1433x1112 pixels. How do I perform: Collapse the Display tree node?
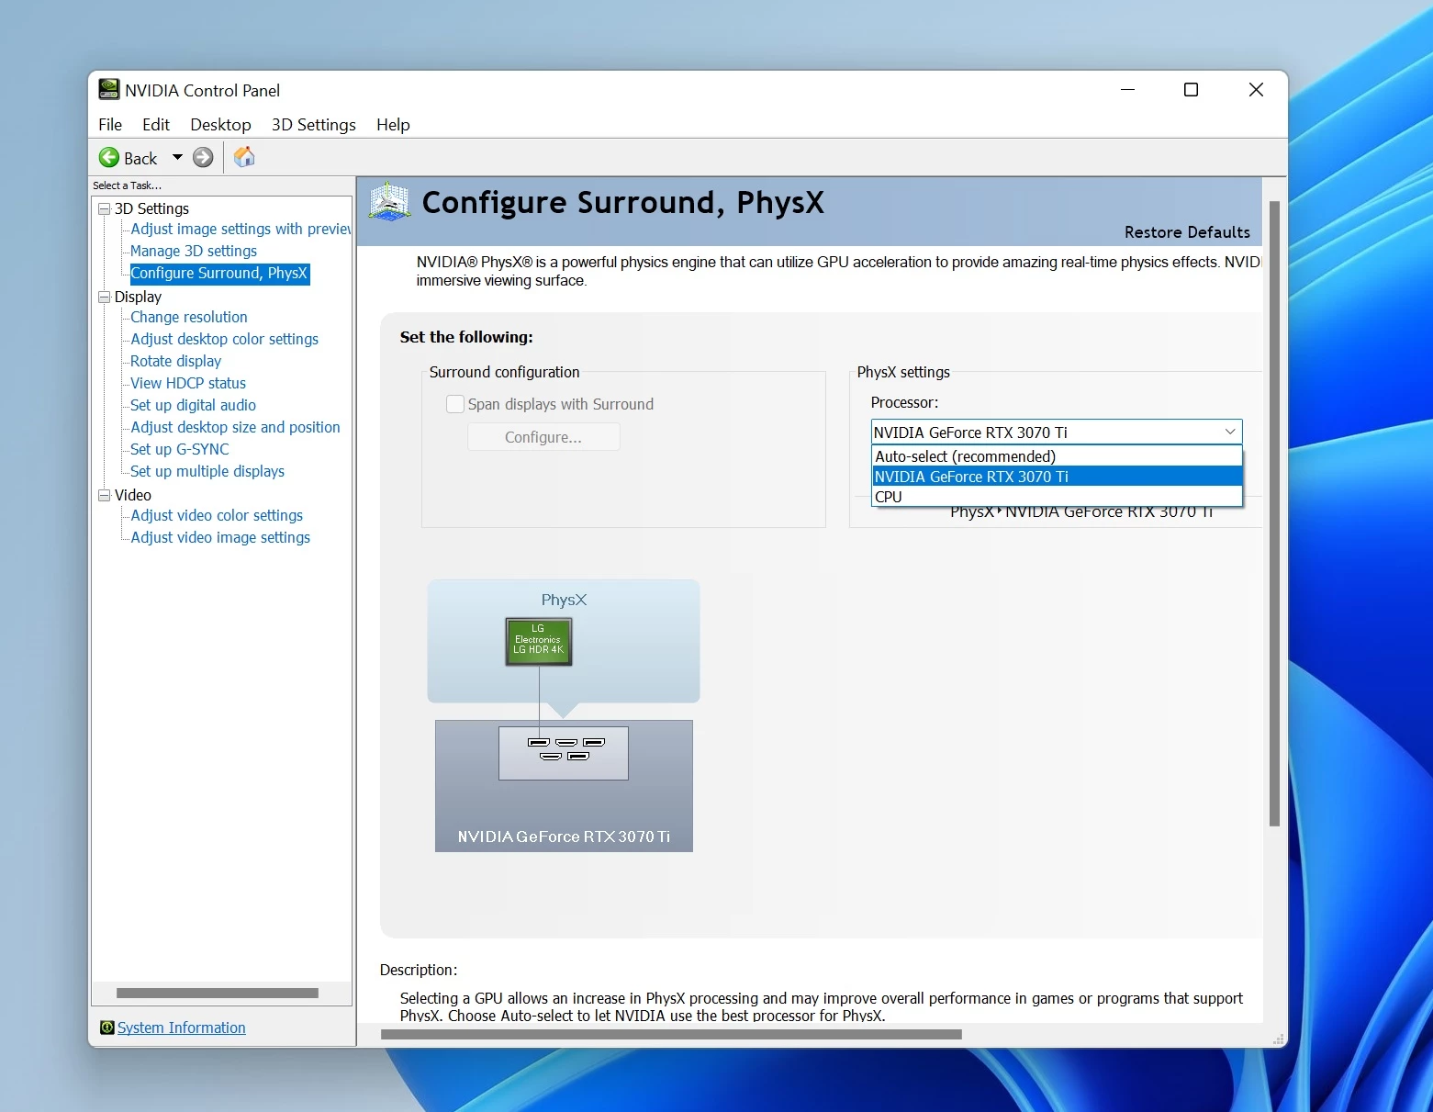[x=104, y=298]
